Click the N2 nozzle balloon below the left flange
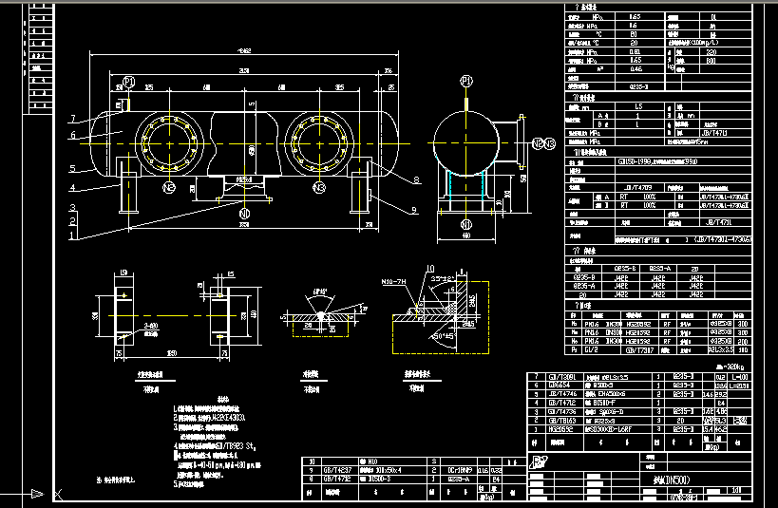Screen dimensions: 778x508 pos(169,187)
